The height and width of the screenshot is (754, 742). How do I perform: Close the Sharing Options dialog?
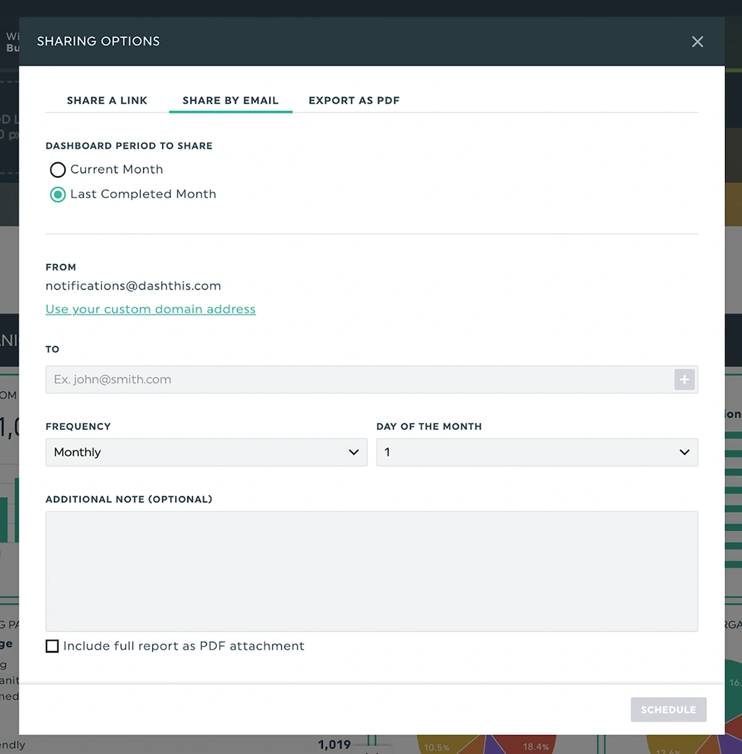(697, 41)
